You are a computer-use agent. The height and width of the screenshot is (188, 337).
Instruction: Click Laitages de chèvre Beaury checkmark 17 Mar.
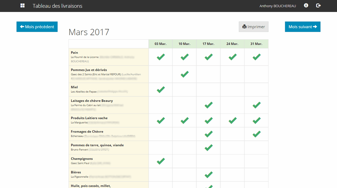208,105
